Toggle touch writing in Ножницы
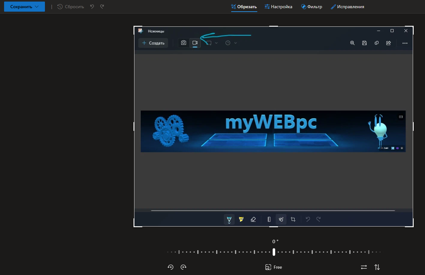 [x=281, y=219]
